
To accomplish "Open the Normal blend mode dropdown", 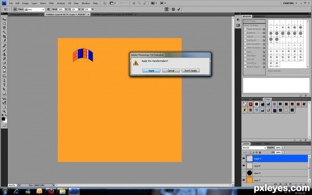I will point(254,148).
